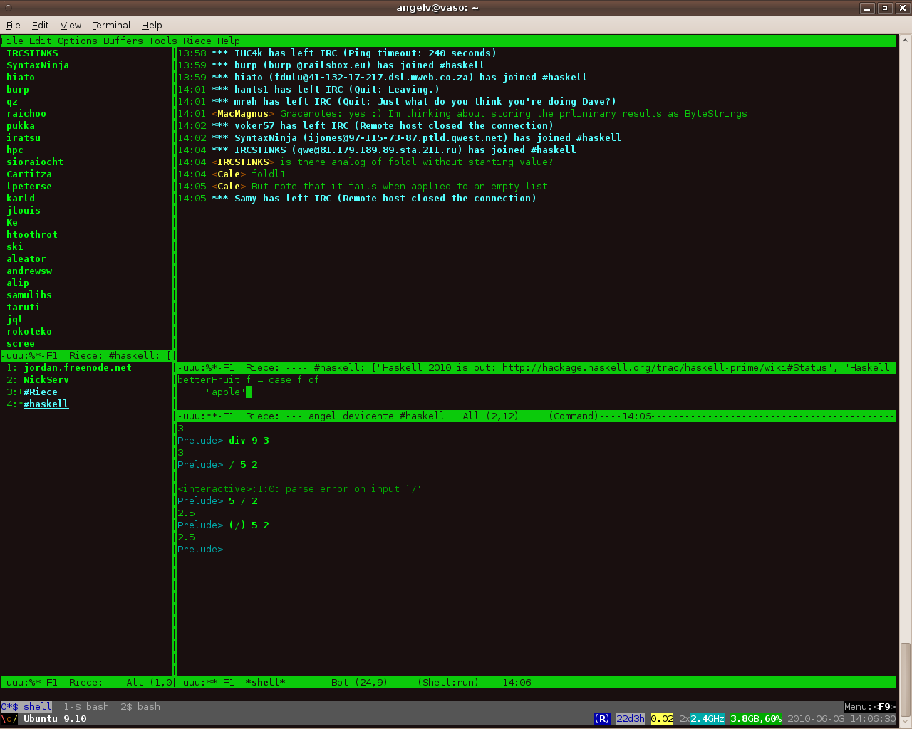Open the File menu in terminal window

[13, 25]
